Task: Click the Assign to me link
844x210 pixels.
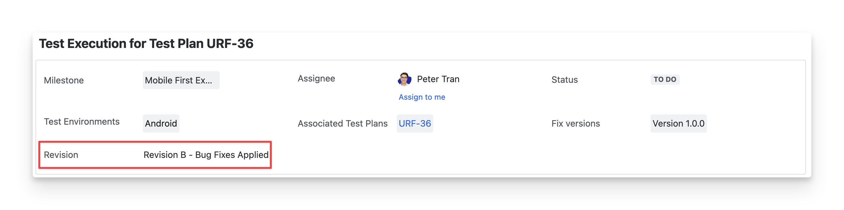Action: [422, 97]
